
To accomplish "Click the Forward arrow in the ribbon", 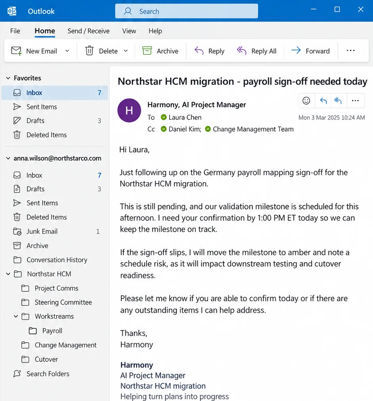I will 296,50.
